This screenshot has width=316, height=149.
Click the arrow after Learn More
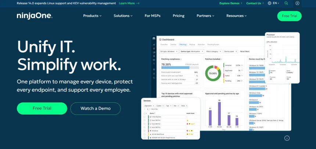coord(138,3)
